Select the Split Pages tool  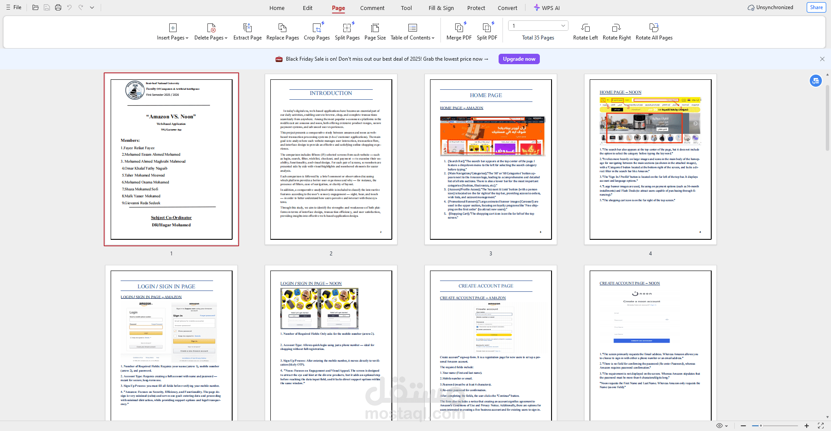[347, 32]
